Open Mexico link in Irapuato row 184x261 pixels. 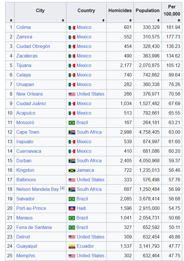84,142
